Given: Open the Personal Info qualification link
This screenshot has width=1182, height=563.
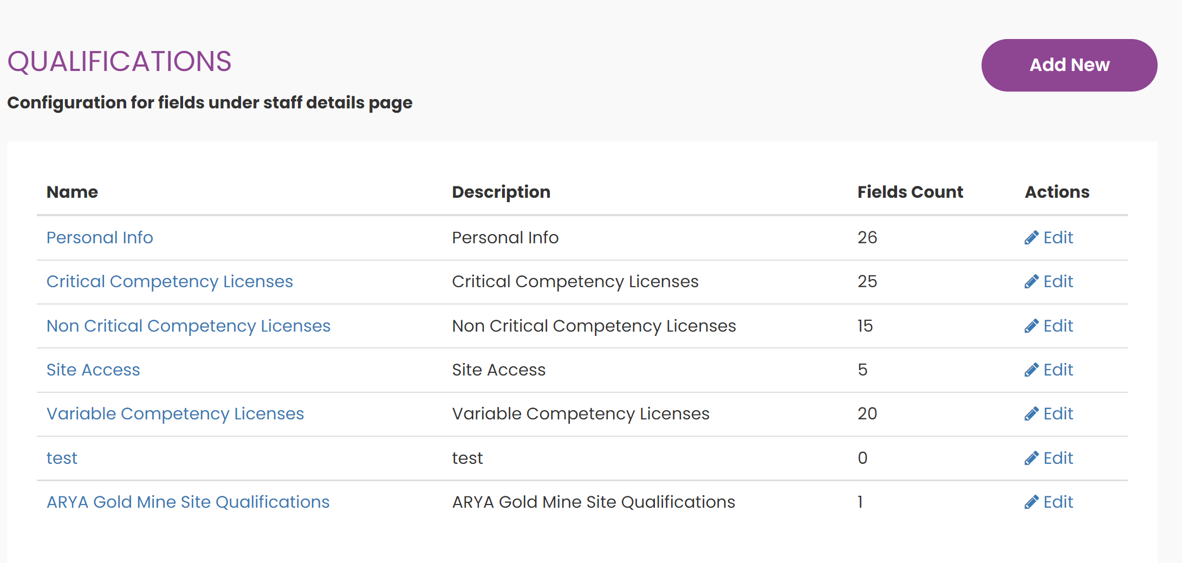Looking at the screenshot, I should pos(100,237).
